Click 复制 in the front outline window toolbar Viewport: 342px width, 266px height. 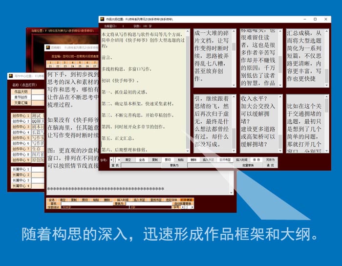pyautogui.click(x=155, y=160)
